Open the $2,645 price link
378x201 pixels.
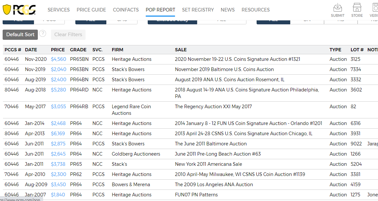coord(58,154)
